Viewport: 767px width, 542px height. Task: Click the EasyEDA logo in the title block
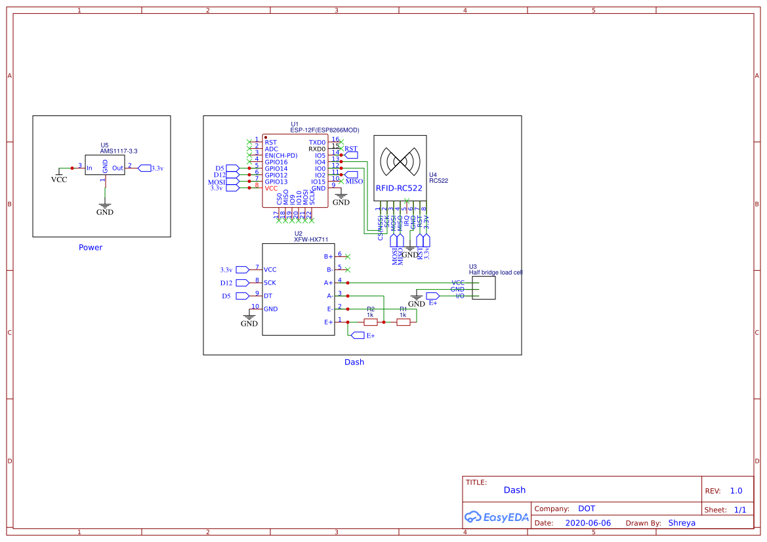point(497,517)
